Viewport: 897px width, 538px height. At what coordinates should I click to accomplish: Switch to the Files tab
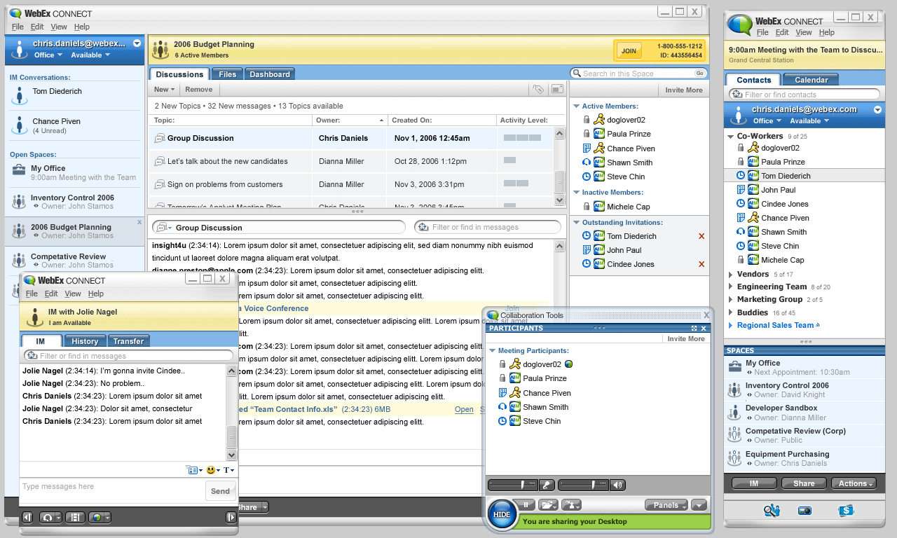[227, 74]
